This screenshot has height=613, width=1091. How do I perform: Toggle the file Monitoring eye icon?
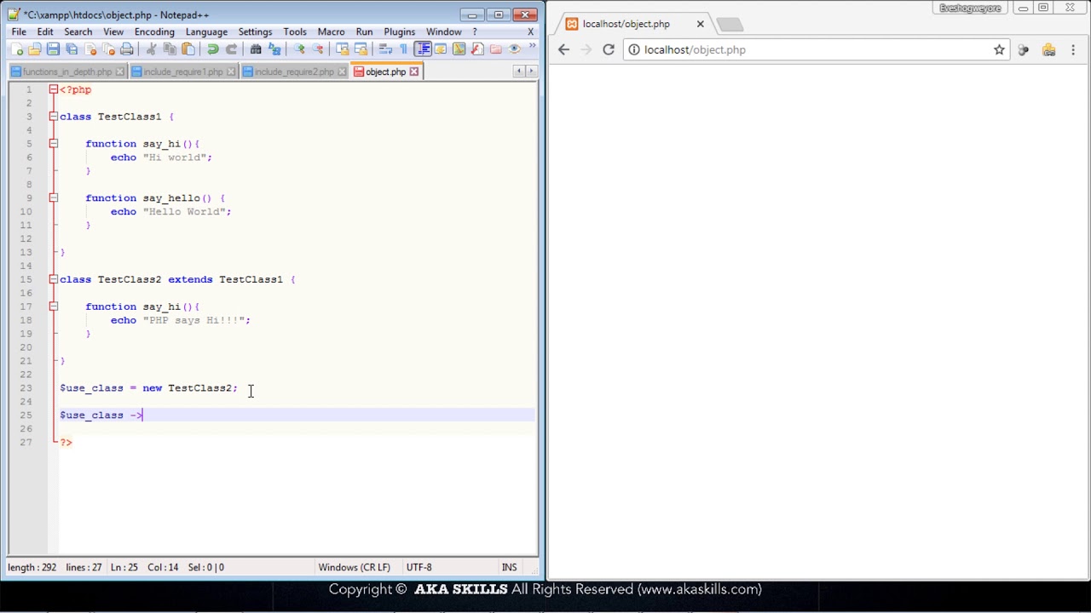coord(515,49)
